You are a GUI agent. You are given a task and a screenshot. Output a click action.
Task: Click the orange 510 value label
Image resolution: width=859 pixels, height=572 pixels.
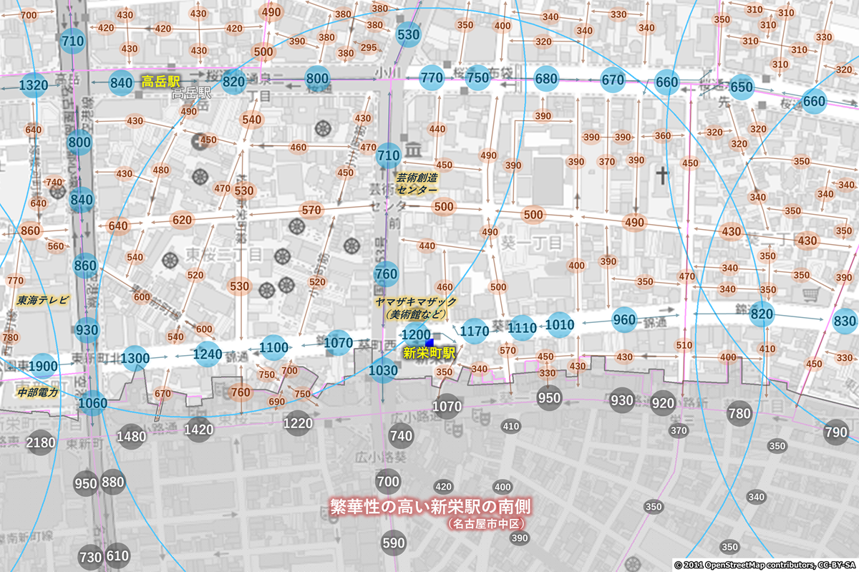click(684, 346)
